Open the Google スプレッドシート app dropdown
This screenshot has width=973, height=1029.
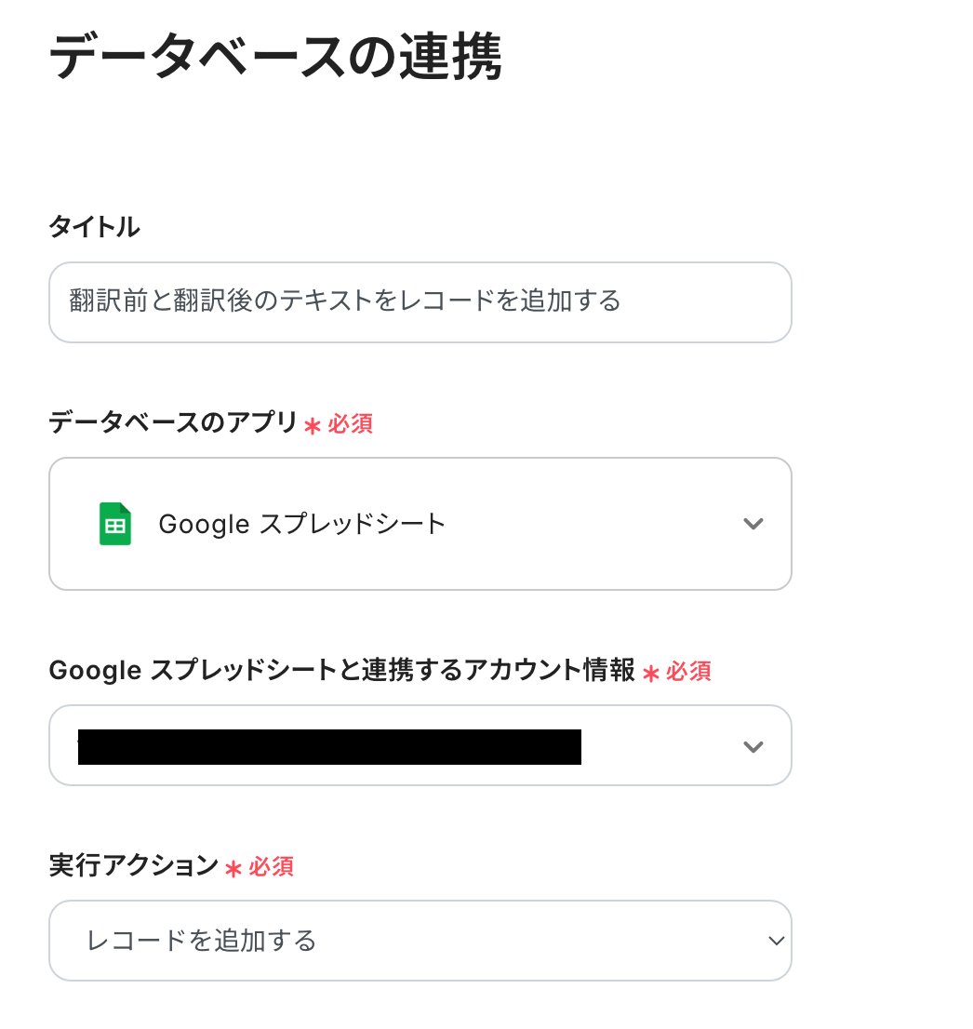pyautogui.click(x=420, y=524)
